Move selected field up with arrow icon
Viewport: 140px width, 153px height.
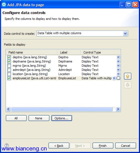point(128,76)
